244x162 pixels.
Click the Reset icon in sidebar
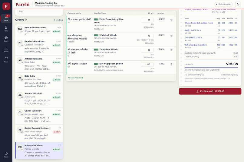click(x=6, y=155)
